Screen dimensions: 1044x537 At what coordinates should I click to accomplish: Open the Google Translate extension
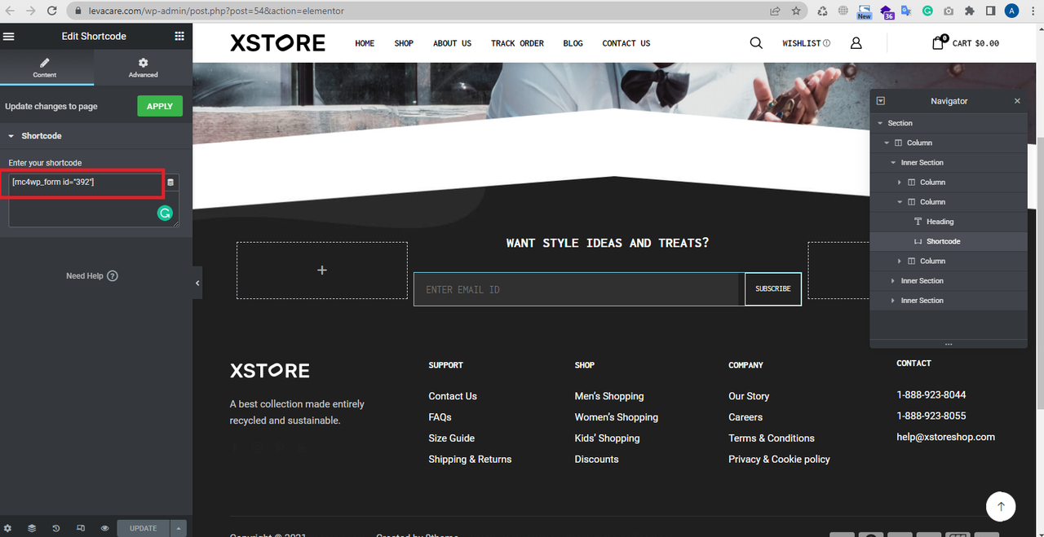(906, 11)
